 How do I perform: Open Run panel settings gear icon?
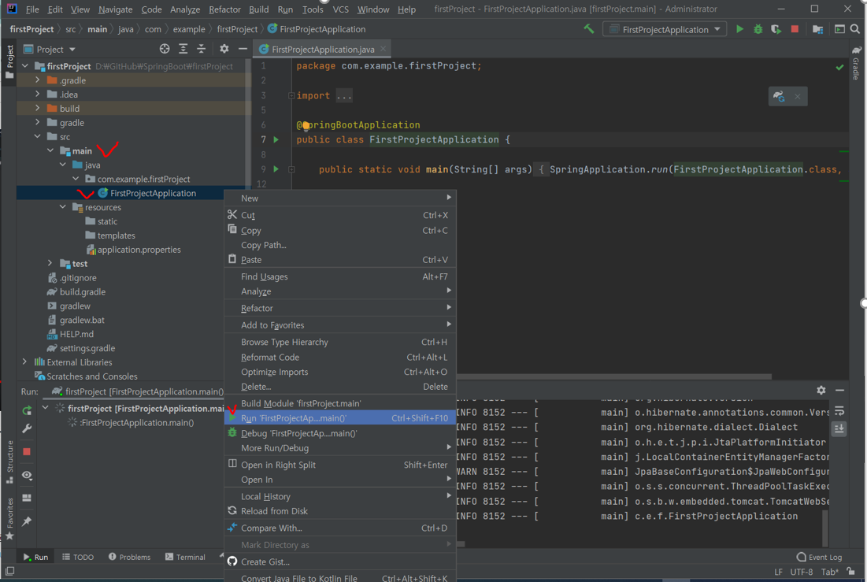(821, 390)
